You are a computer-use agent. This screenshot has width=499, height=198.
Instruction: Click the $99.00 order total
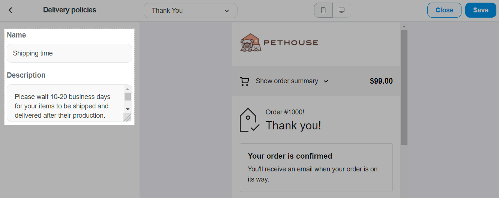tap(381, 81)
